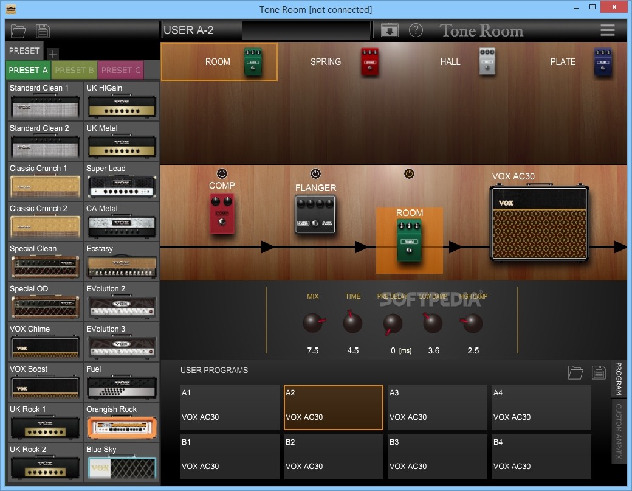Adjust the TIME knob
632x491 pixels.
tap(352, 322)
